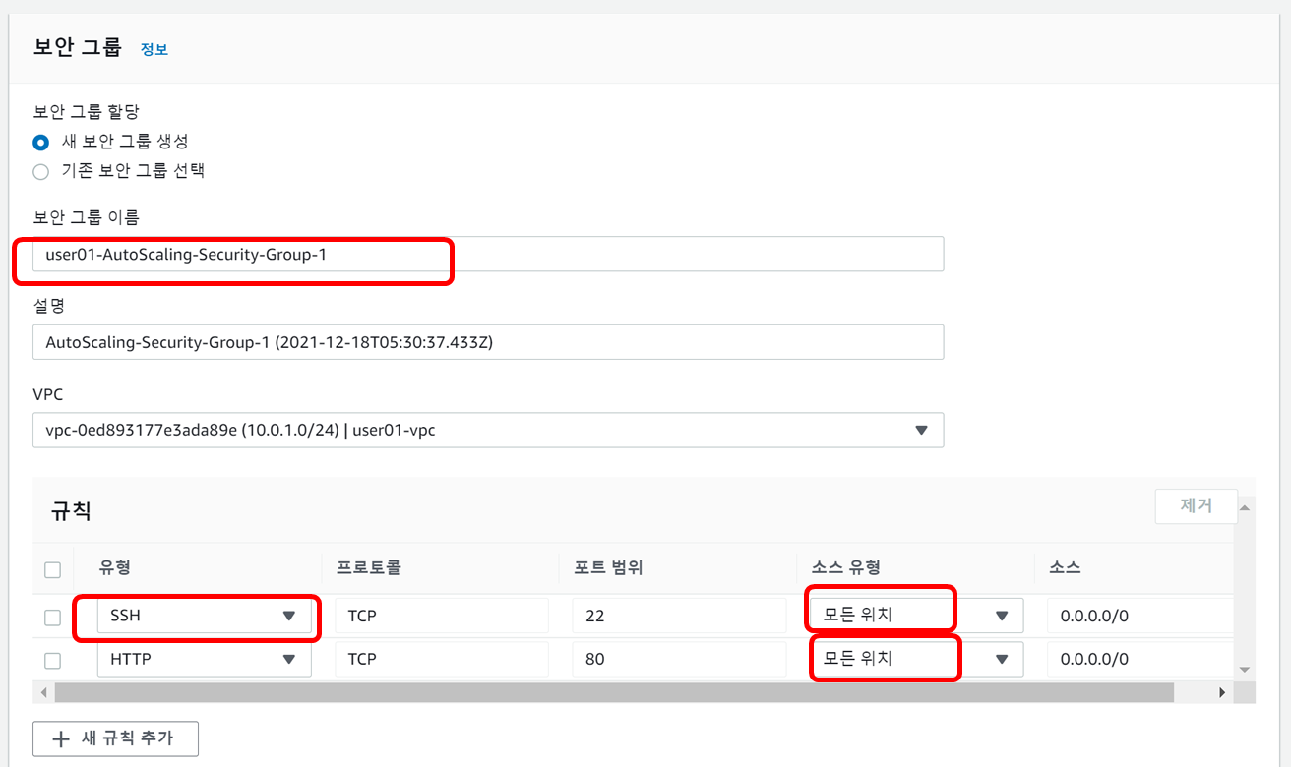Screen dimensions: 1291x767
Task: Expand source type dropdown for HTTP rule
Action: (x=916, y=659)
